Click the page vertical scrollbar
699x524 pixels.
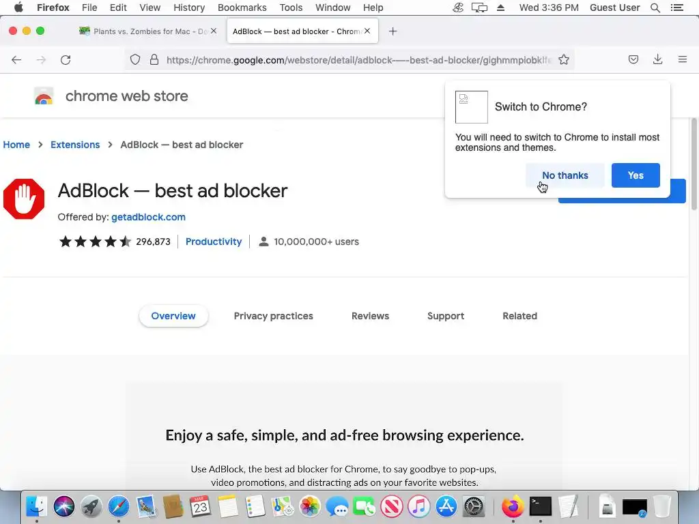coord(694,164)
